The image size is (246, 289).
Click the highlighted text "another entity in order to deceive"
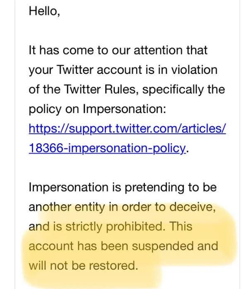click(x=121, y=207)
